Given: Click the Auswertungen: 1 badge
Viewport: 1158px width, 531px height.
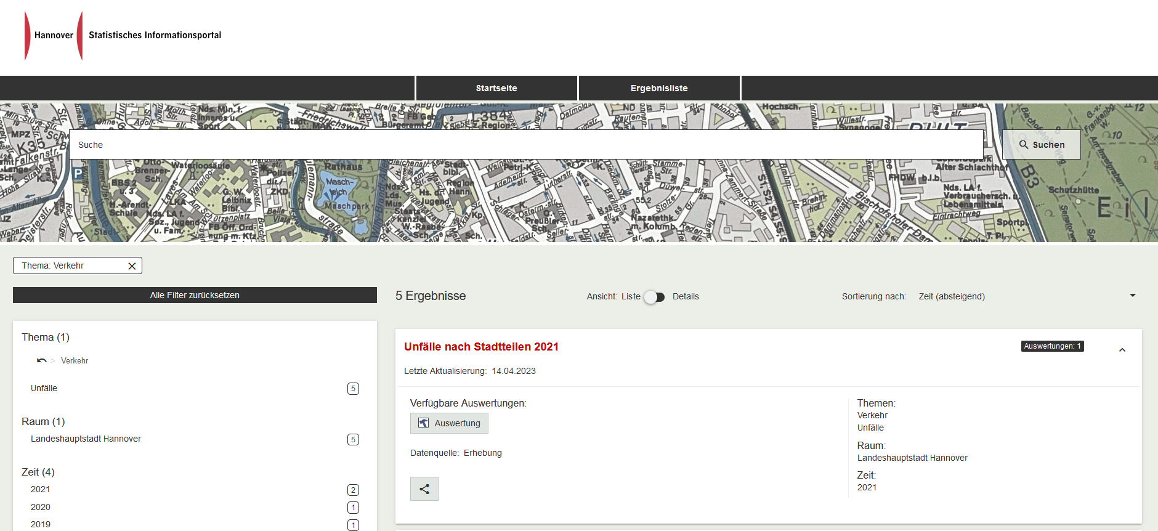Looking at the screenshot, I should coord(1052,346).
